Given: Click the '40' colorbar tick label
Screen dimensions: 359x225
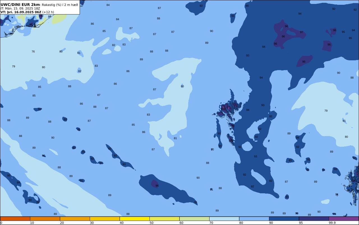Looking at the screenshot, I should 122,223.
